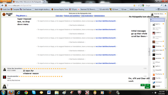This screenshot has height=95, width=168.
Task: Open the M26E3 Super Pershing bookmark
Action: [x=136, y=9]
